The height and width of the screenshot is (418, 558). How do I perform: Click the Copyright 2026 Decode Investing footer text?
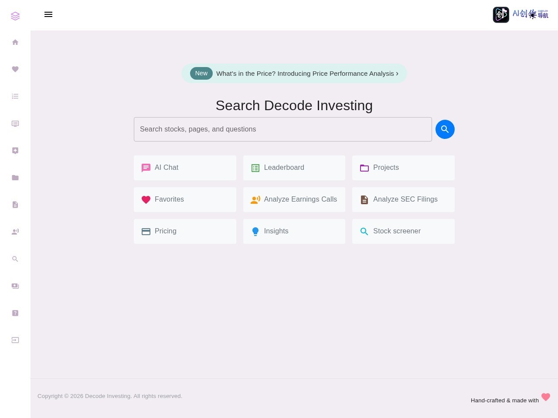(110, 396)
